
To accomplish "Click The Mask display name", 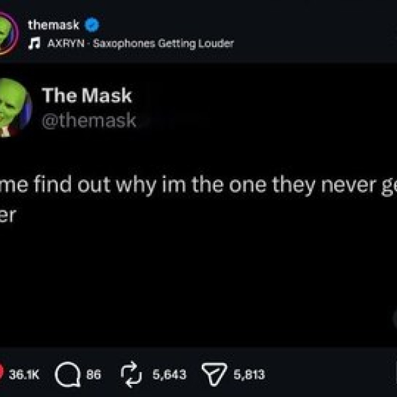I will [87, 95].
